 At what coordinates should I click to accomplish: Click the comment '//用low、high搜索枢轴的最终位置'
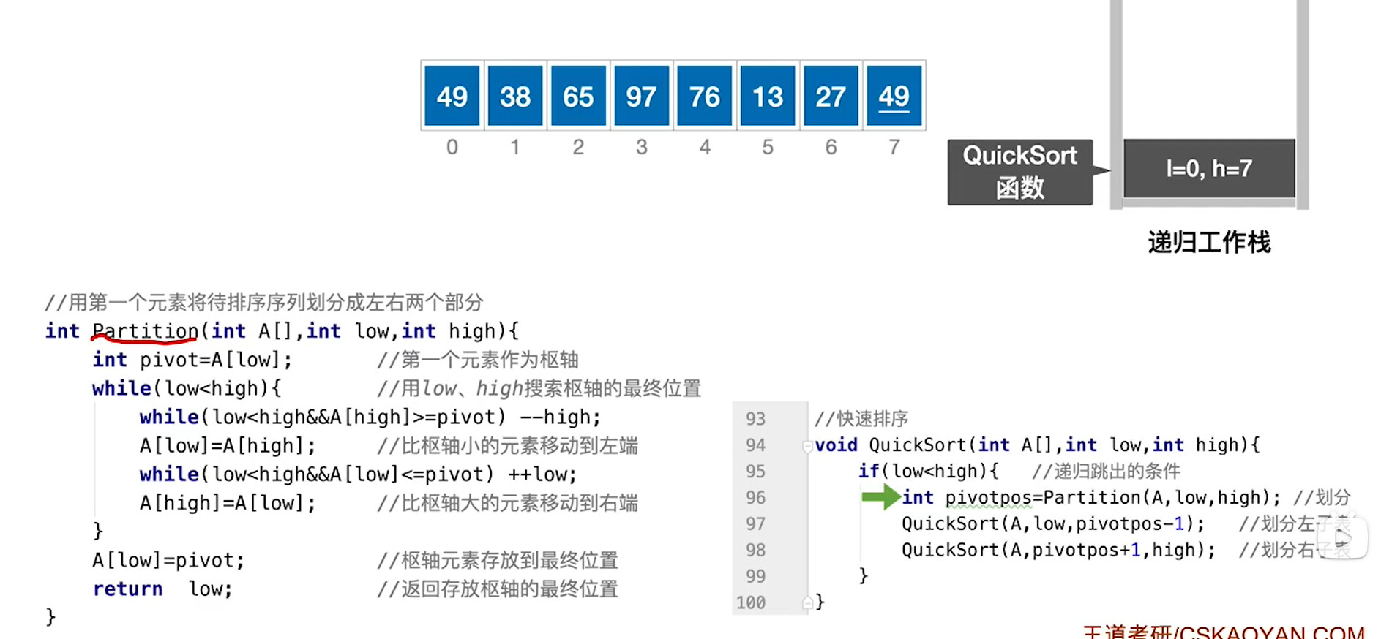click(539, 388)
